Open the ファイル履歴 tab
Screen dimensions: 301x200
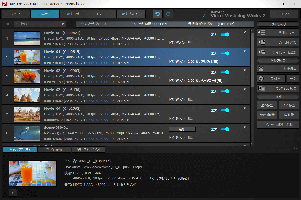coord(54,150)
